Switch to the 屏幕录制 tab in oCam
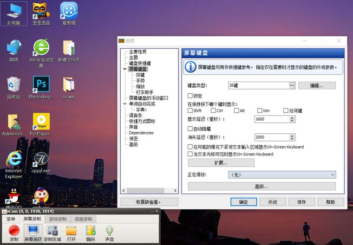Viewport: 353px width, 245px height. click(x=32, y=219)
